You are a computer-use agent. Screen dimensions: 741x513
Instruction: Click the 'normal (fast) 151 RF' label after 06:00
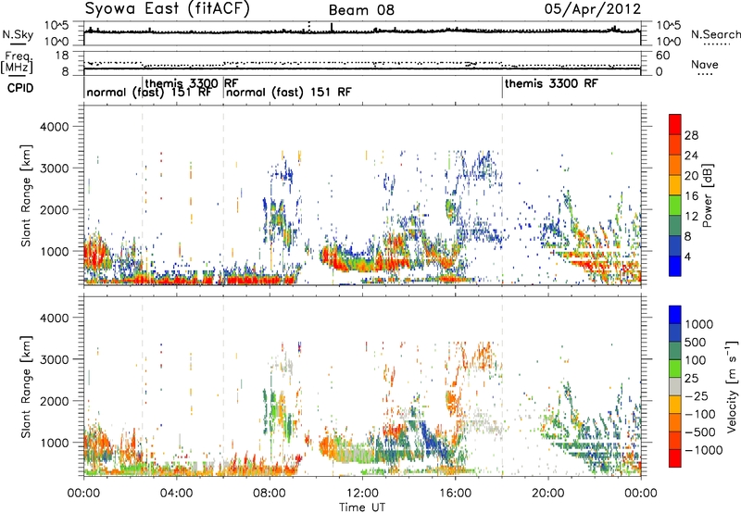[x=288, y=92]
